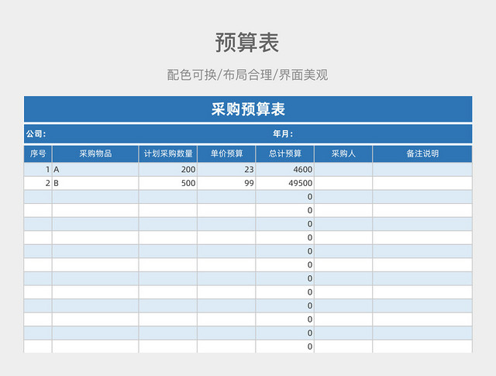Screen dimensions: 496x376
Task: Select the 单价预算 column header
Action: pyautogui.click(x=226, y=154)
